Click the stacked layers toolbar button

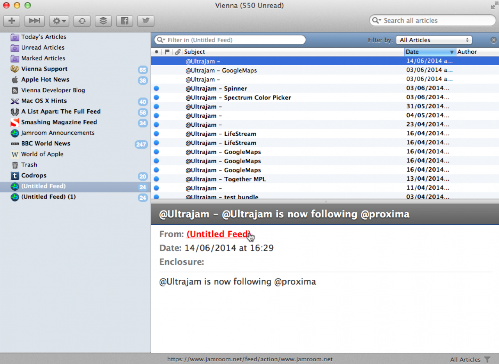click(x=103, y=21)
